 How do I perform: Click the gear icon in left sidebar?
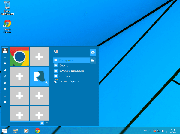(5, 102)
